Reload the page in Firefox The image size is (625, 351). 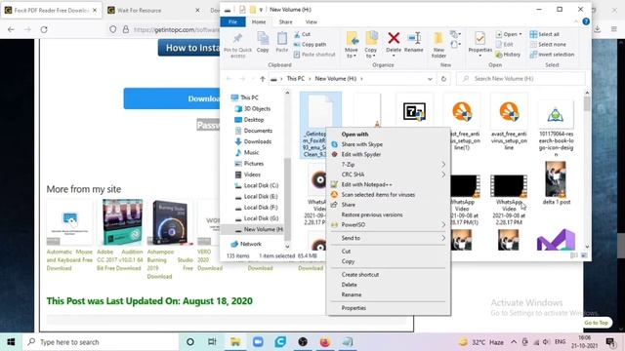click(x=44, y=29)
